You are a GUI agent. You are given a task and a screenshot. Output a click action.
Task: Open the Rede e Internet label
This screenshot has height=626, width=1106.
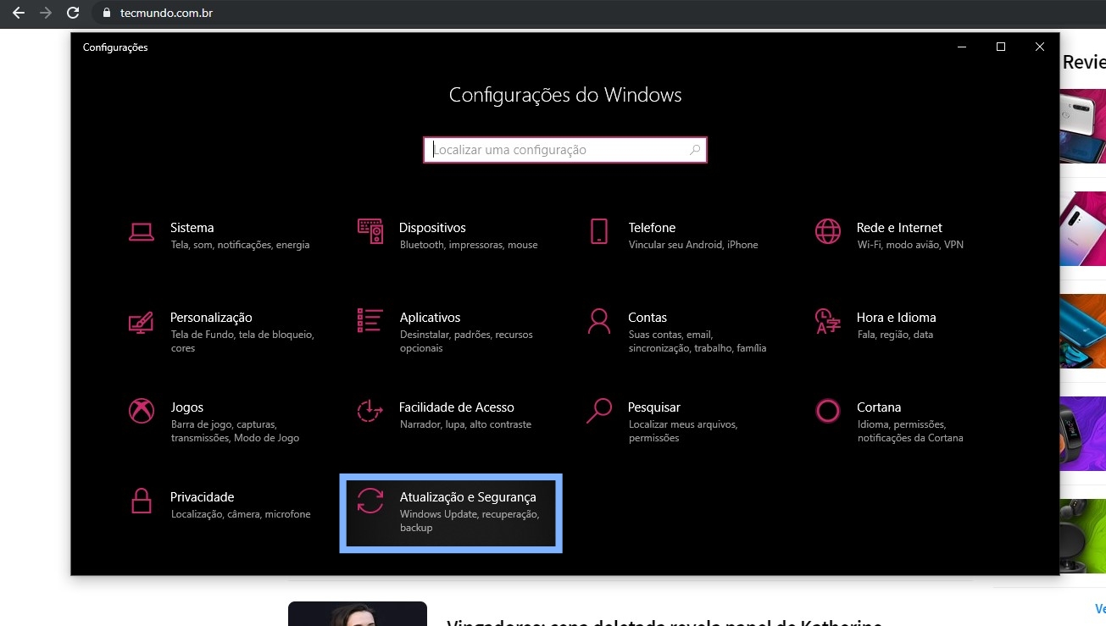click(899, 228)
